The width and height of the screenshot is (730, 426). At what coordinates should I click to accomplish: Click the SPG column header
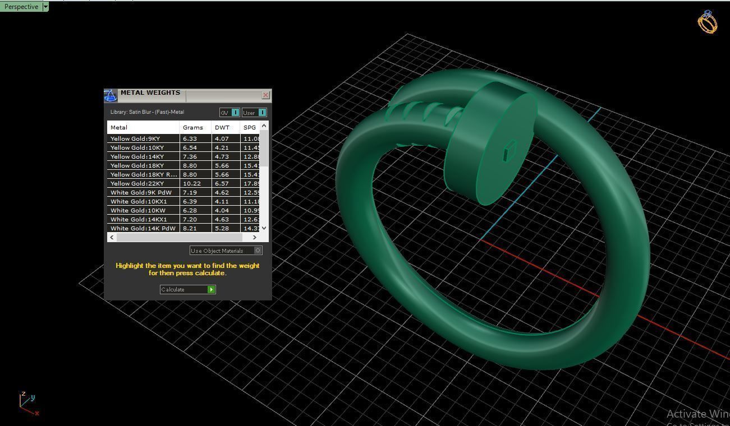(x=250, y=127)
